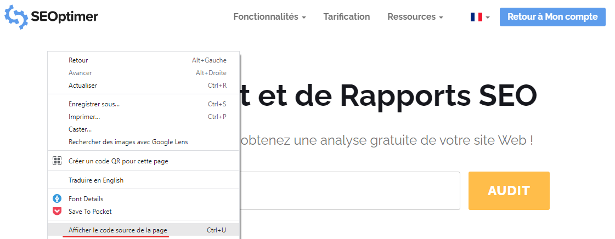Click the QR code icon in context menu

(x=57, y=161)
